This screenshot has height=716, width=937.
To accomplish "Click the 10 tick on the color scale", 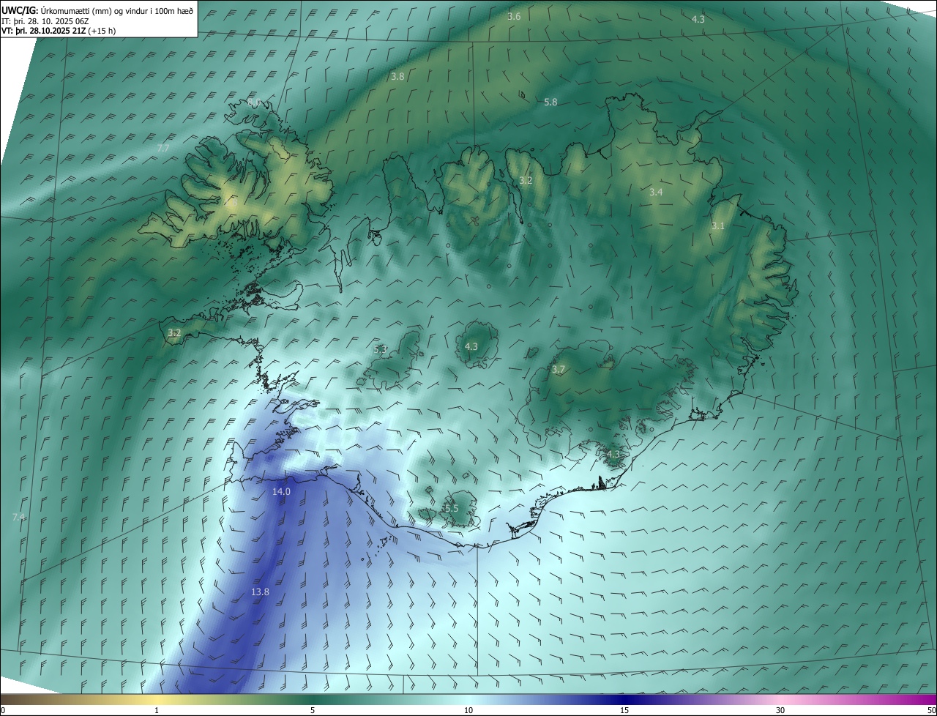I will tap(468, 710).
